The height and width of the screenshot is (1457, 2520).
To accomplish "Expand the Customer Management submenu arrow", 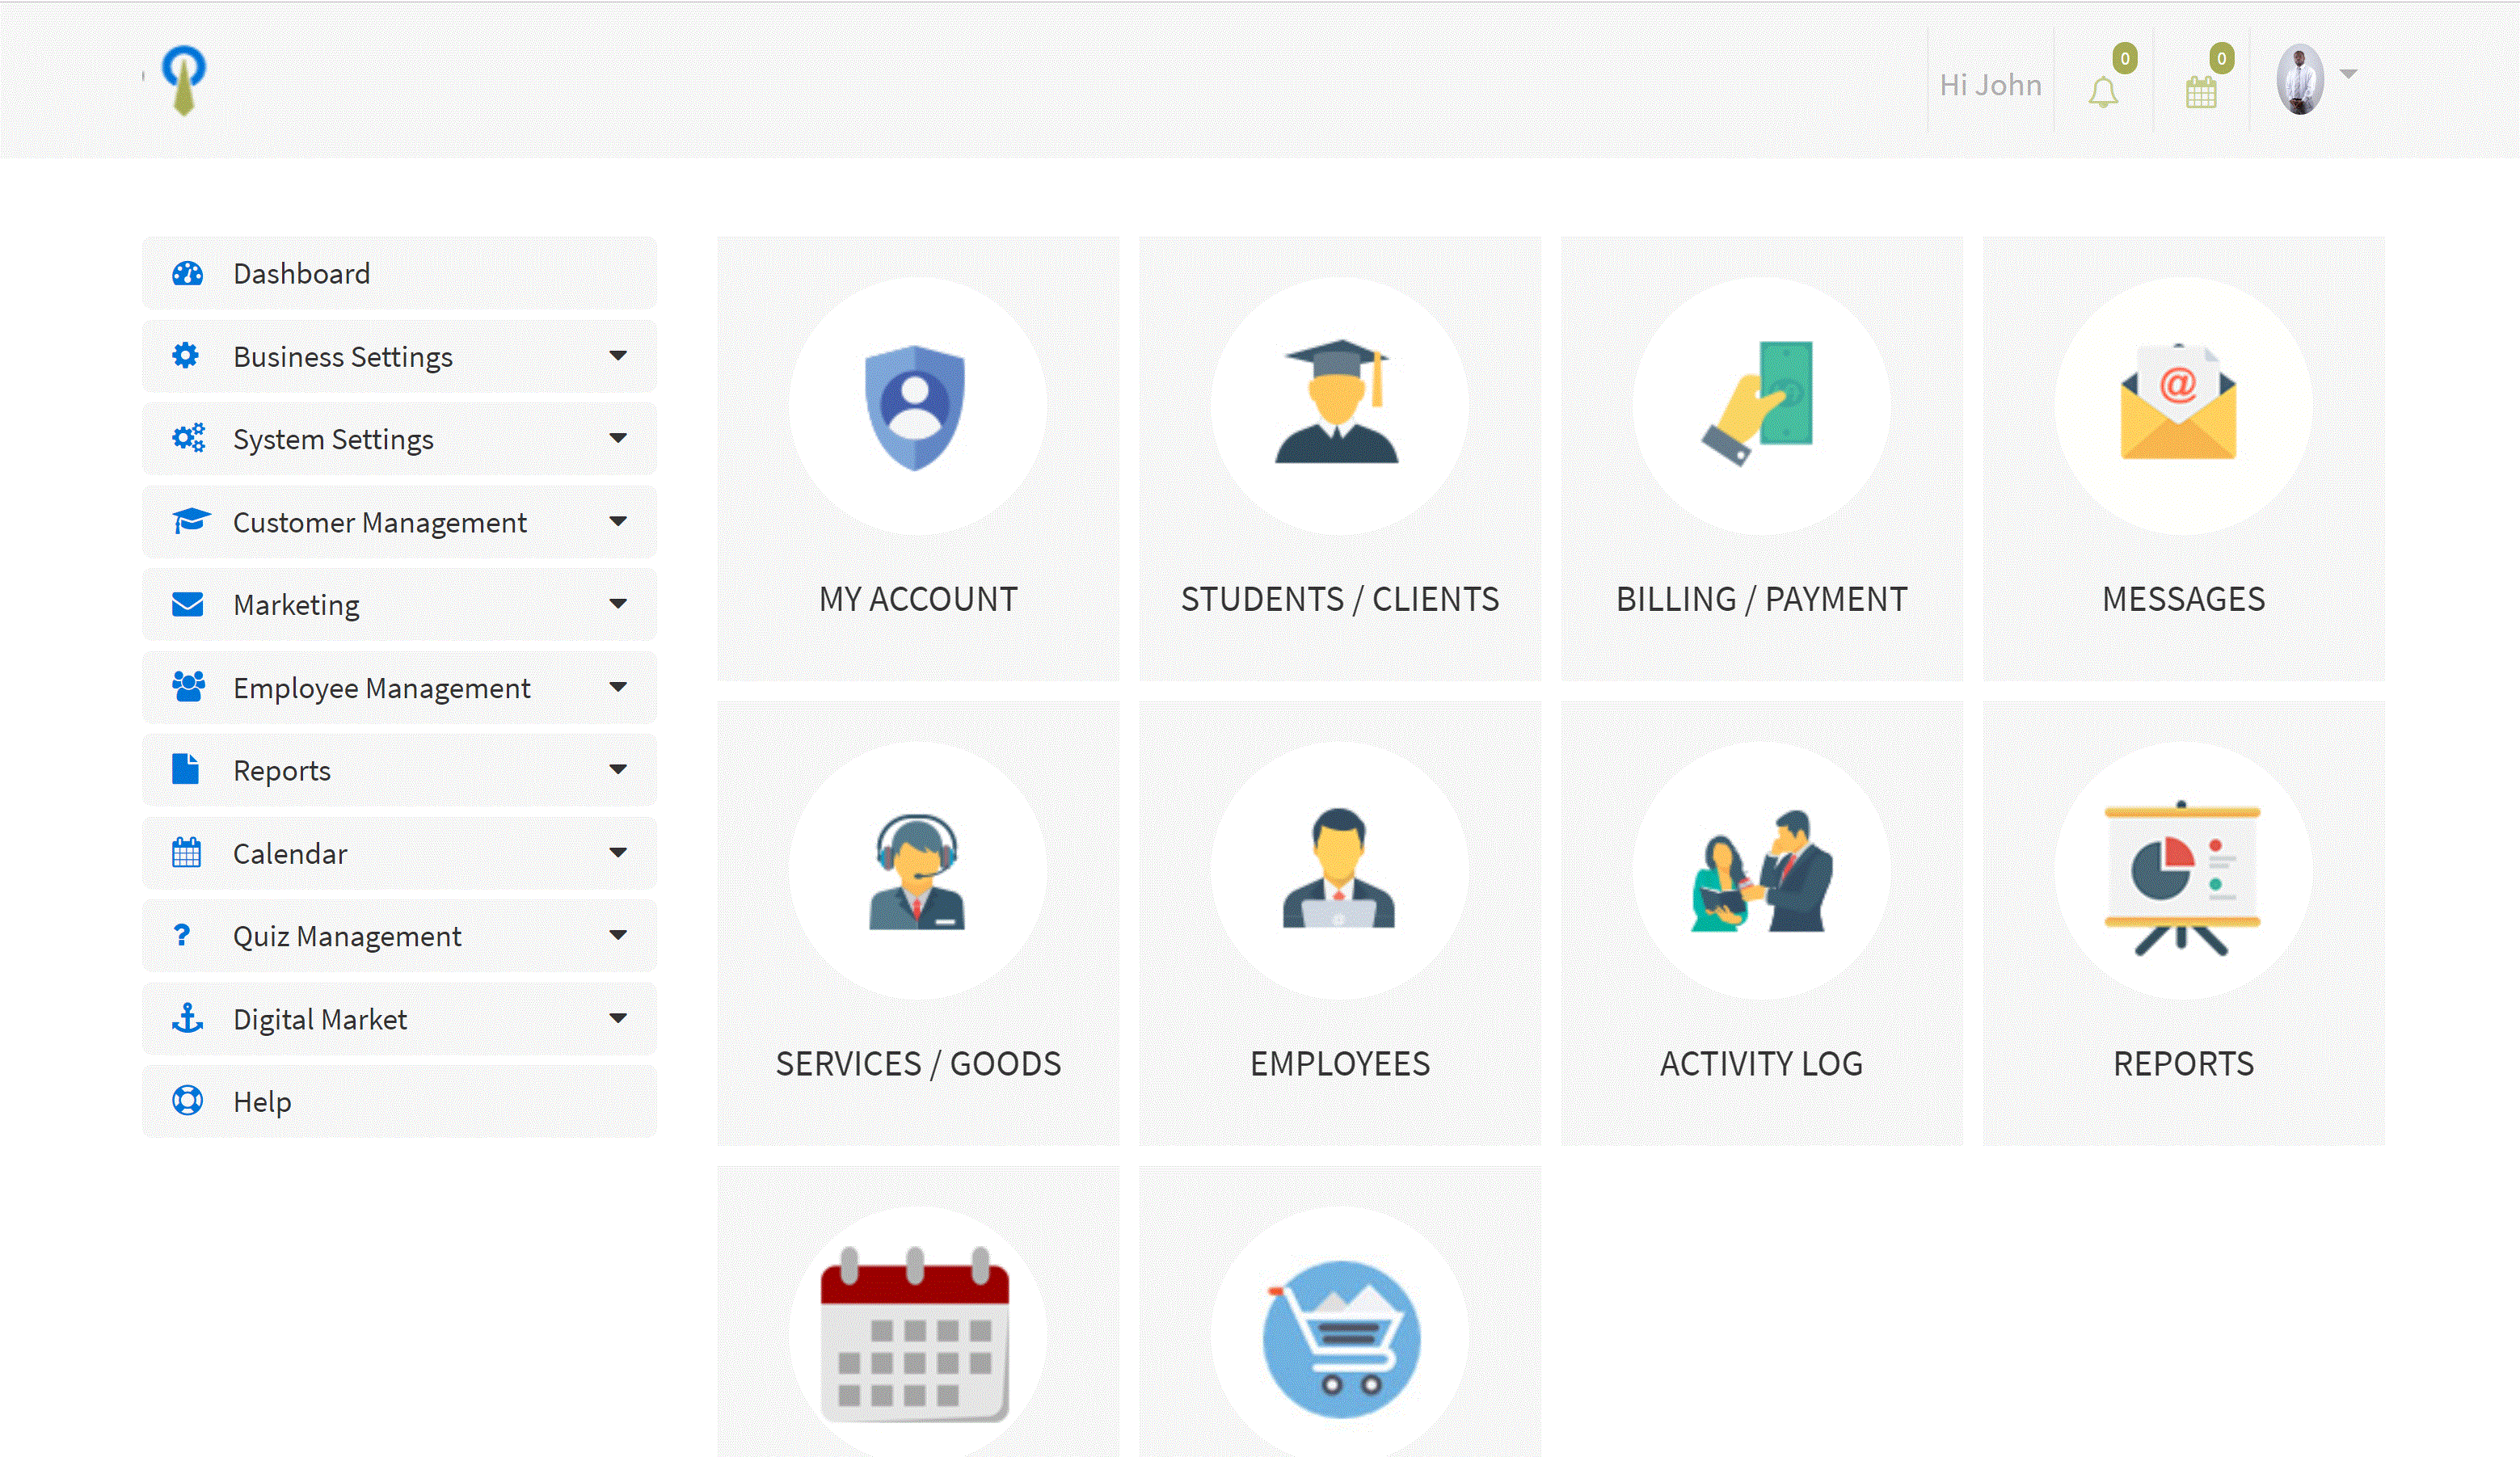I will point(618,521).
